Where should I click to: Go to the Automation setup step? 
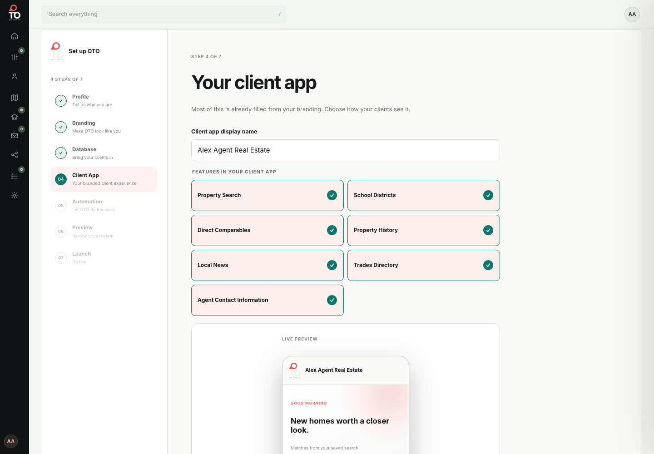pyautogui.click(x=104, y=206)
